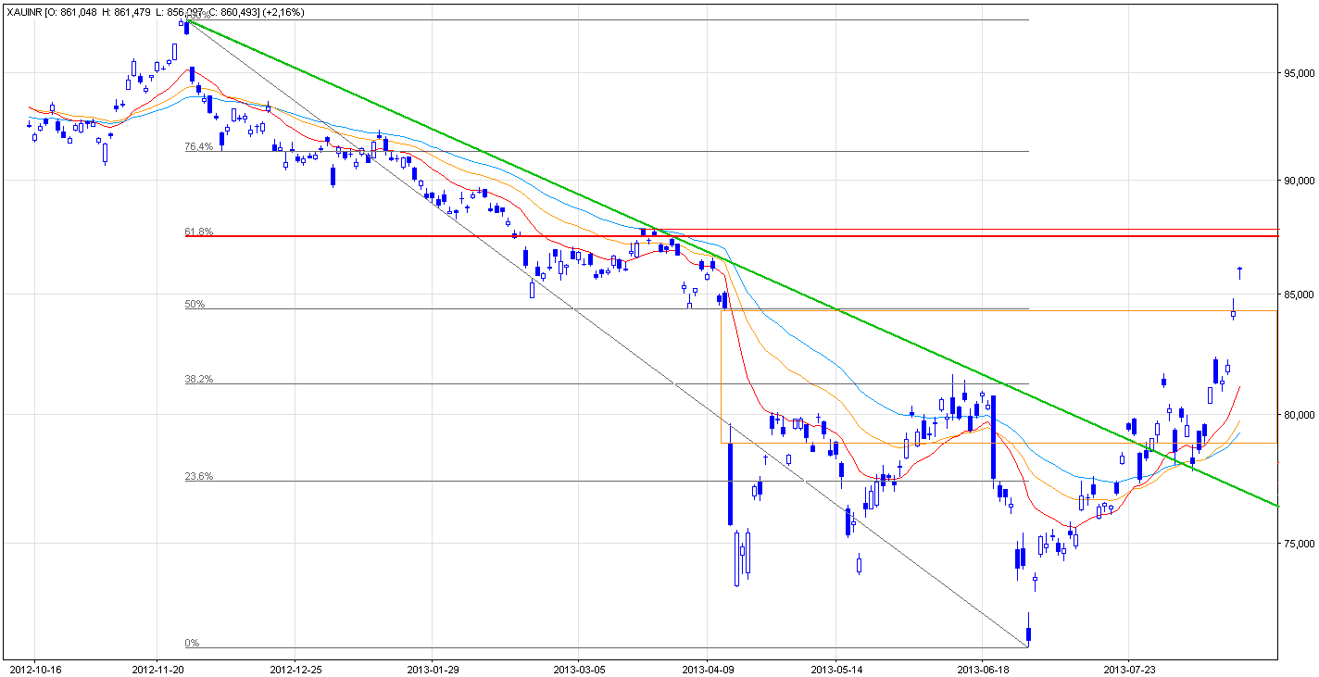This screenshot has width=1319, height=677.
Task: Click the 2012-12-25 date label
Action: tap(295, 668)
